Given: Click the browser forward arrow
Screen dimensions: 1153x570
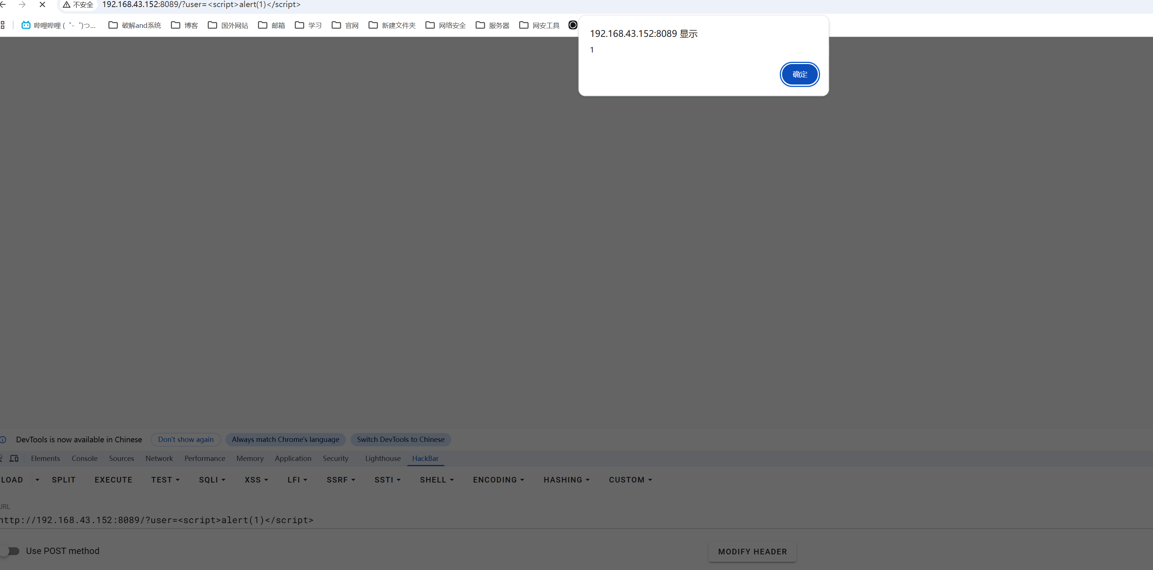Looking at the screenshot, I should pyautogui.click(x=22, y=4).
